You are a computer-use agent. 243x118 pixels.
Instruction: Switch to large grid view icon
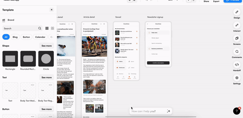click(53, 28)
